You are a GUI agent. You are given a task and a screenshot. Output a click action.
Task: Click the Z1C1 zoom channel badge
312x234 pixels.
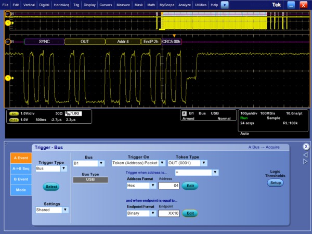(14, 119)
